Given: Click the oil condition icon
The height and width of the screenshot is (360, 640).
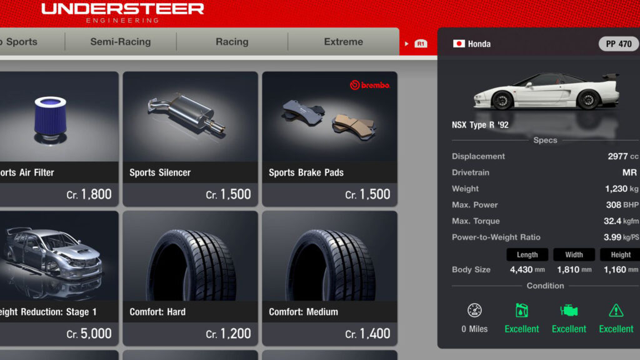Looking at the screenshot, I should [x=522, y=311].
